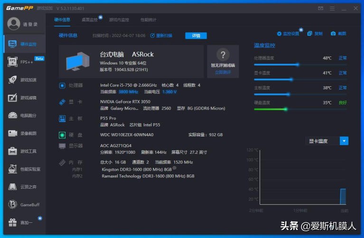Click the 台式电脑 ASRock title
The height and width of the screenshot is (238, 364).
[x=127, y=55]
